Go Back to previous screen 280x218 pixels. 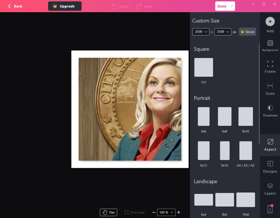click(x=15, y=6)
